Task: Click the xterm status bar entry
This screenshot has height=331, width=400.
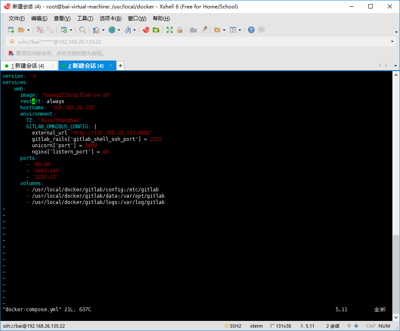Action: [x=256, y=326]
